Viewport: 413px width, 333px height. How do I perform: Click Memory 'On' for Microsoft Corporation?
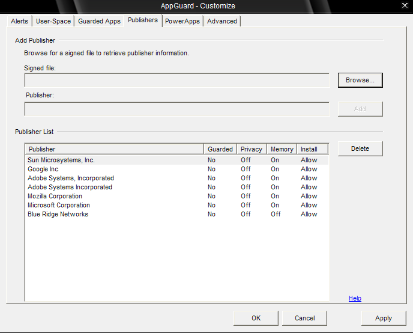[x=275, y=205]
